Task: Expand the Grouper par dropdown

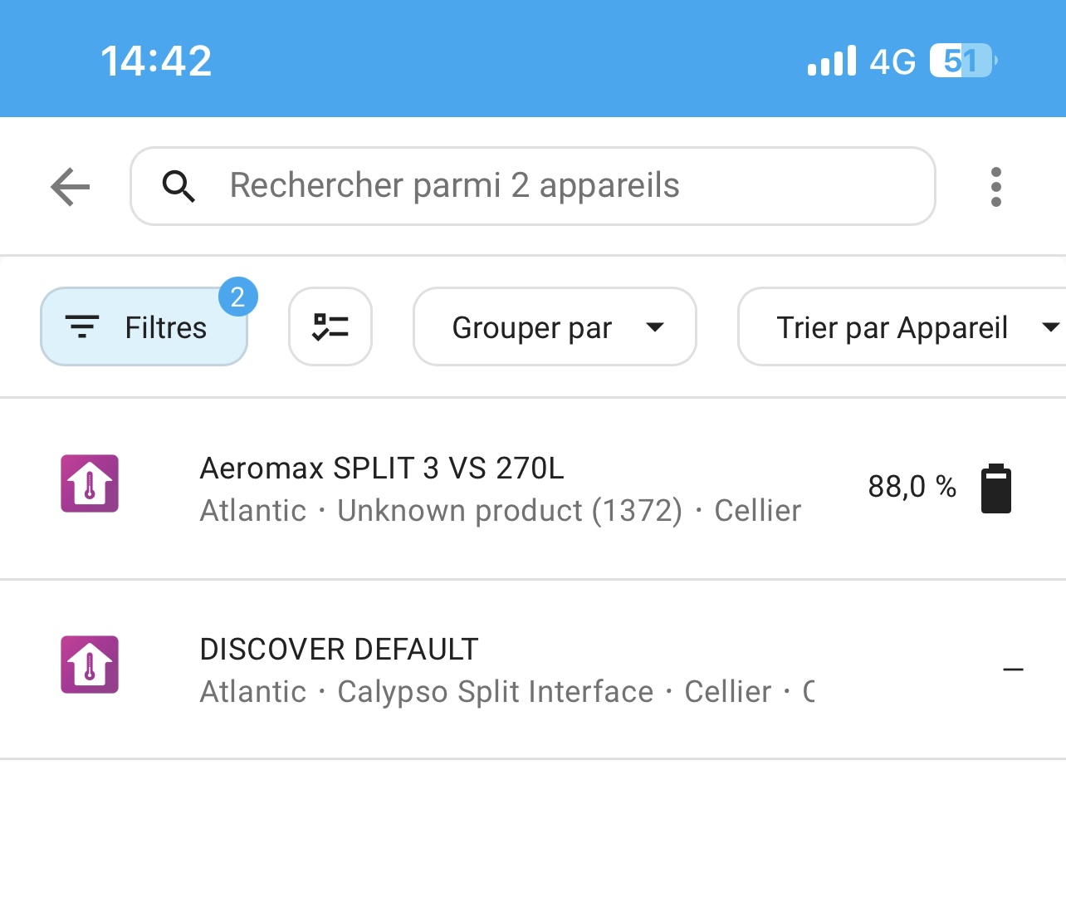Action: point(555,326)
